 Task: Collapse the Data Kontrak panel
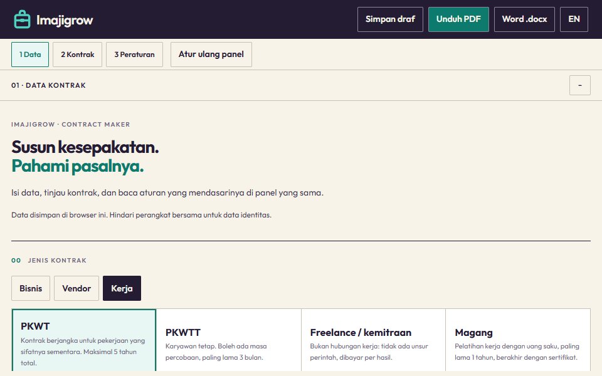pyautogui.click(x=579, y=85)
